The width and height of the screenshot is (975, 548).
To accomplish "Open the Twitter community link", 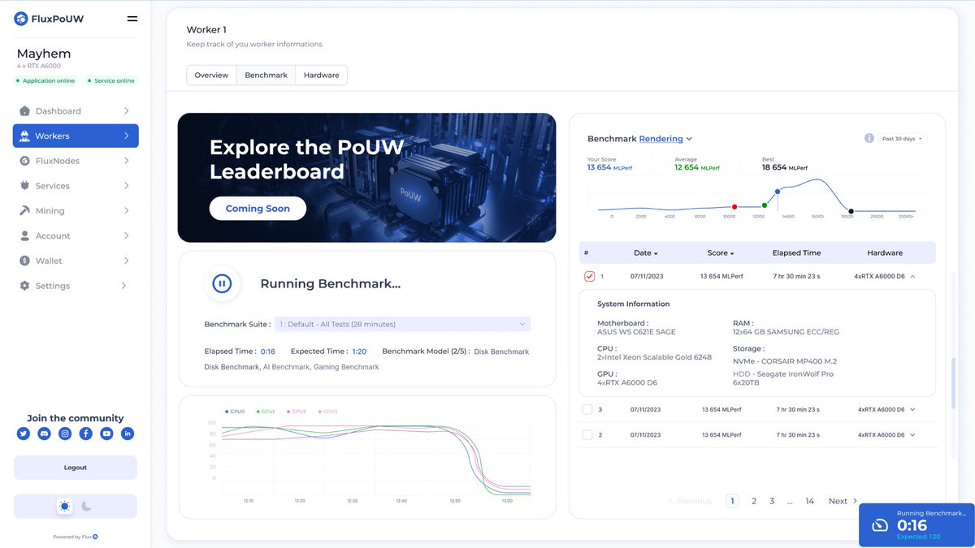I will [24, 434].
